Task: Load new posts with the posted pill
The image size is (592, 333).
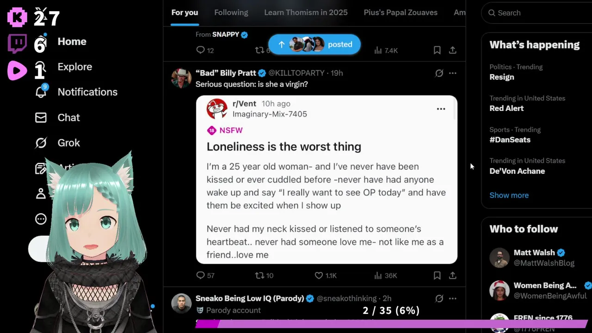Action: (x=314, y=44)
